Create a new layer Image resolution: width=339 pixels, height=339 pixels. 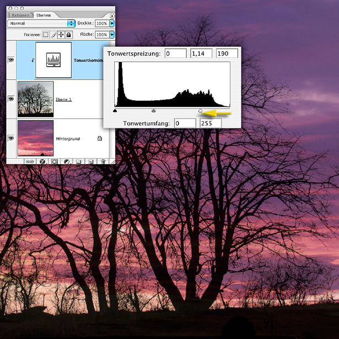coord(91,162)
